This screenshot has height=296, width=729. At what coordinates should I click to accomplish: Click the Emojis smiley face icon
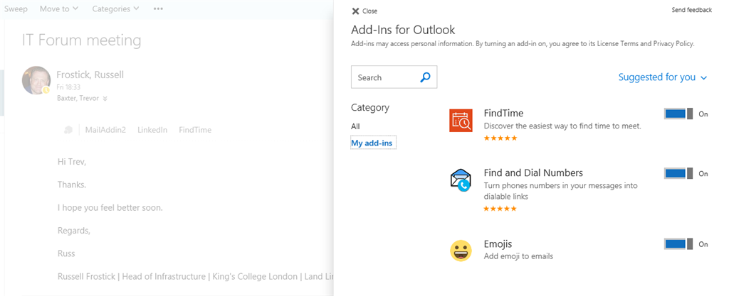(461, 250)
